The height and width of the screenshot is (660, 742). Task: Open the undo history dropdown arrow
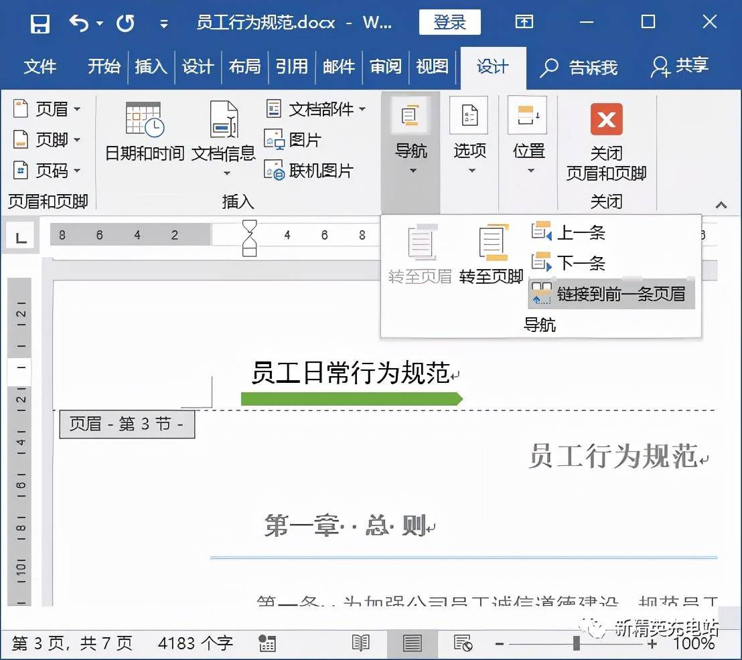tap(100, 23)
